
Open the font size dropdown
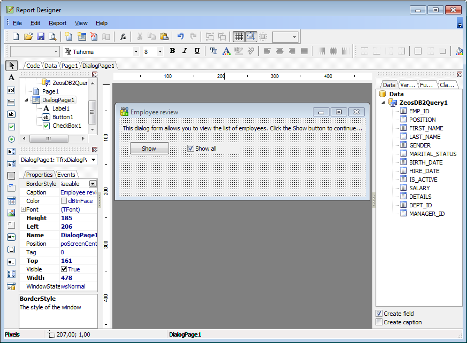tap(160, 51)
